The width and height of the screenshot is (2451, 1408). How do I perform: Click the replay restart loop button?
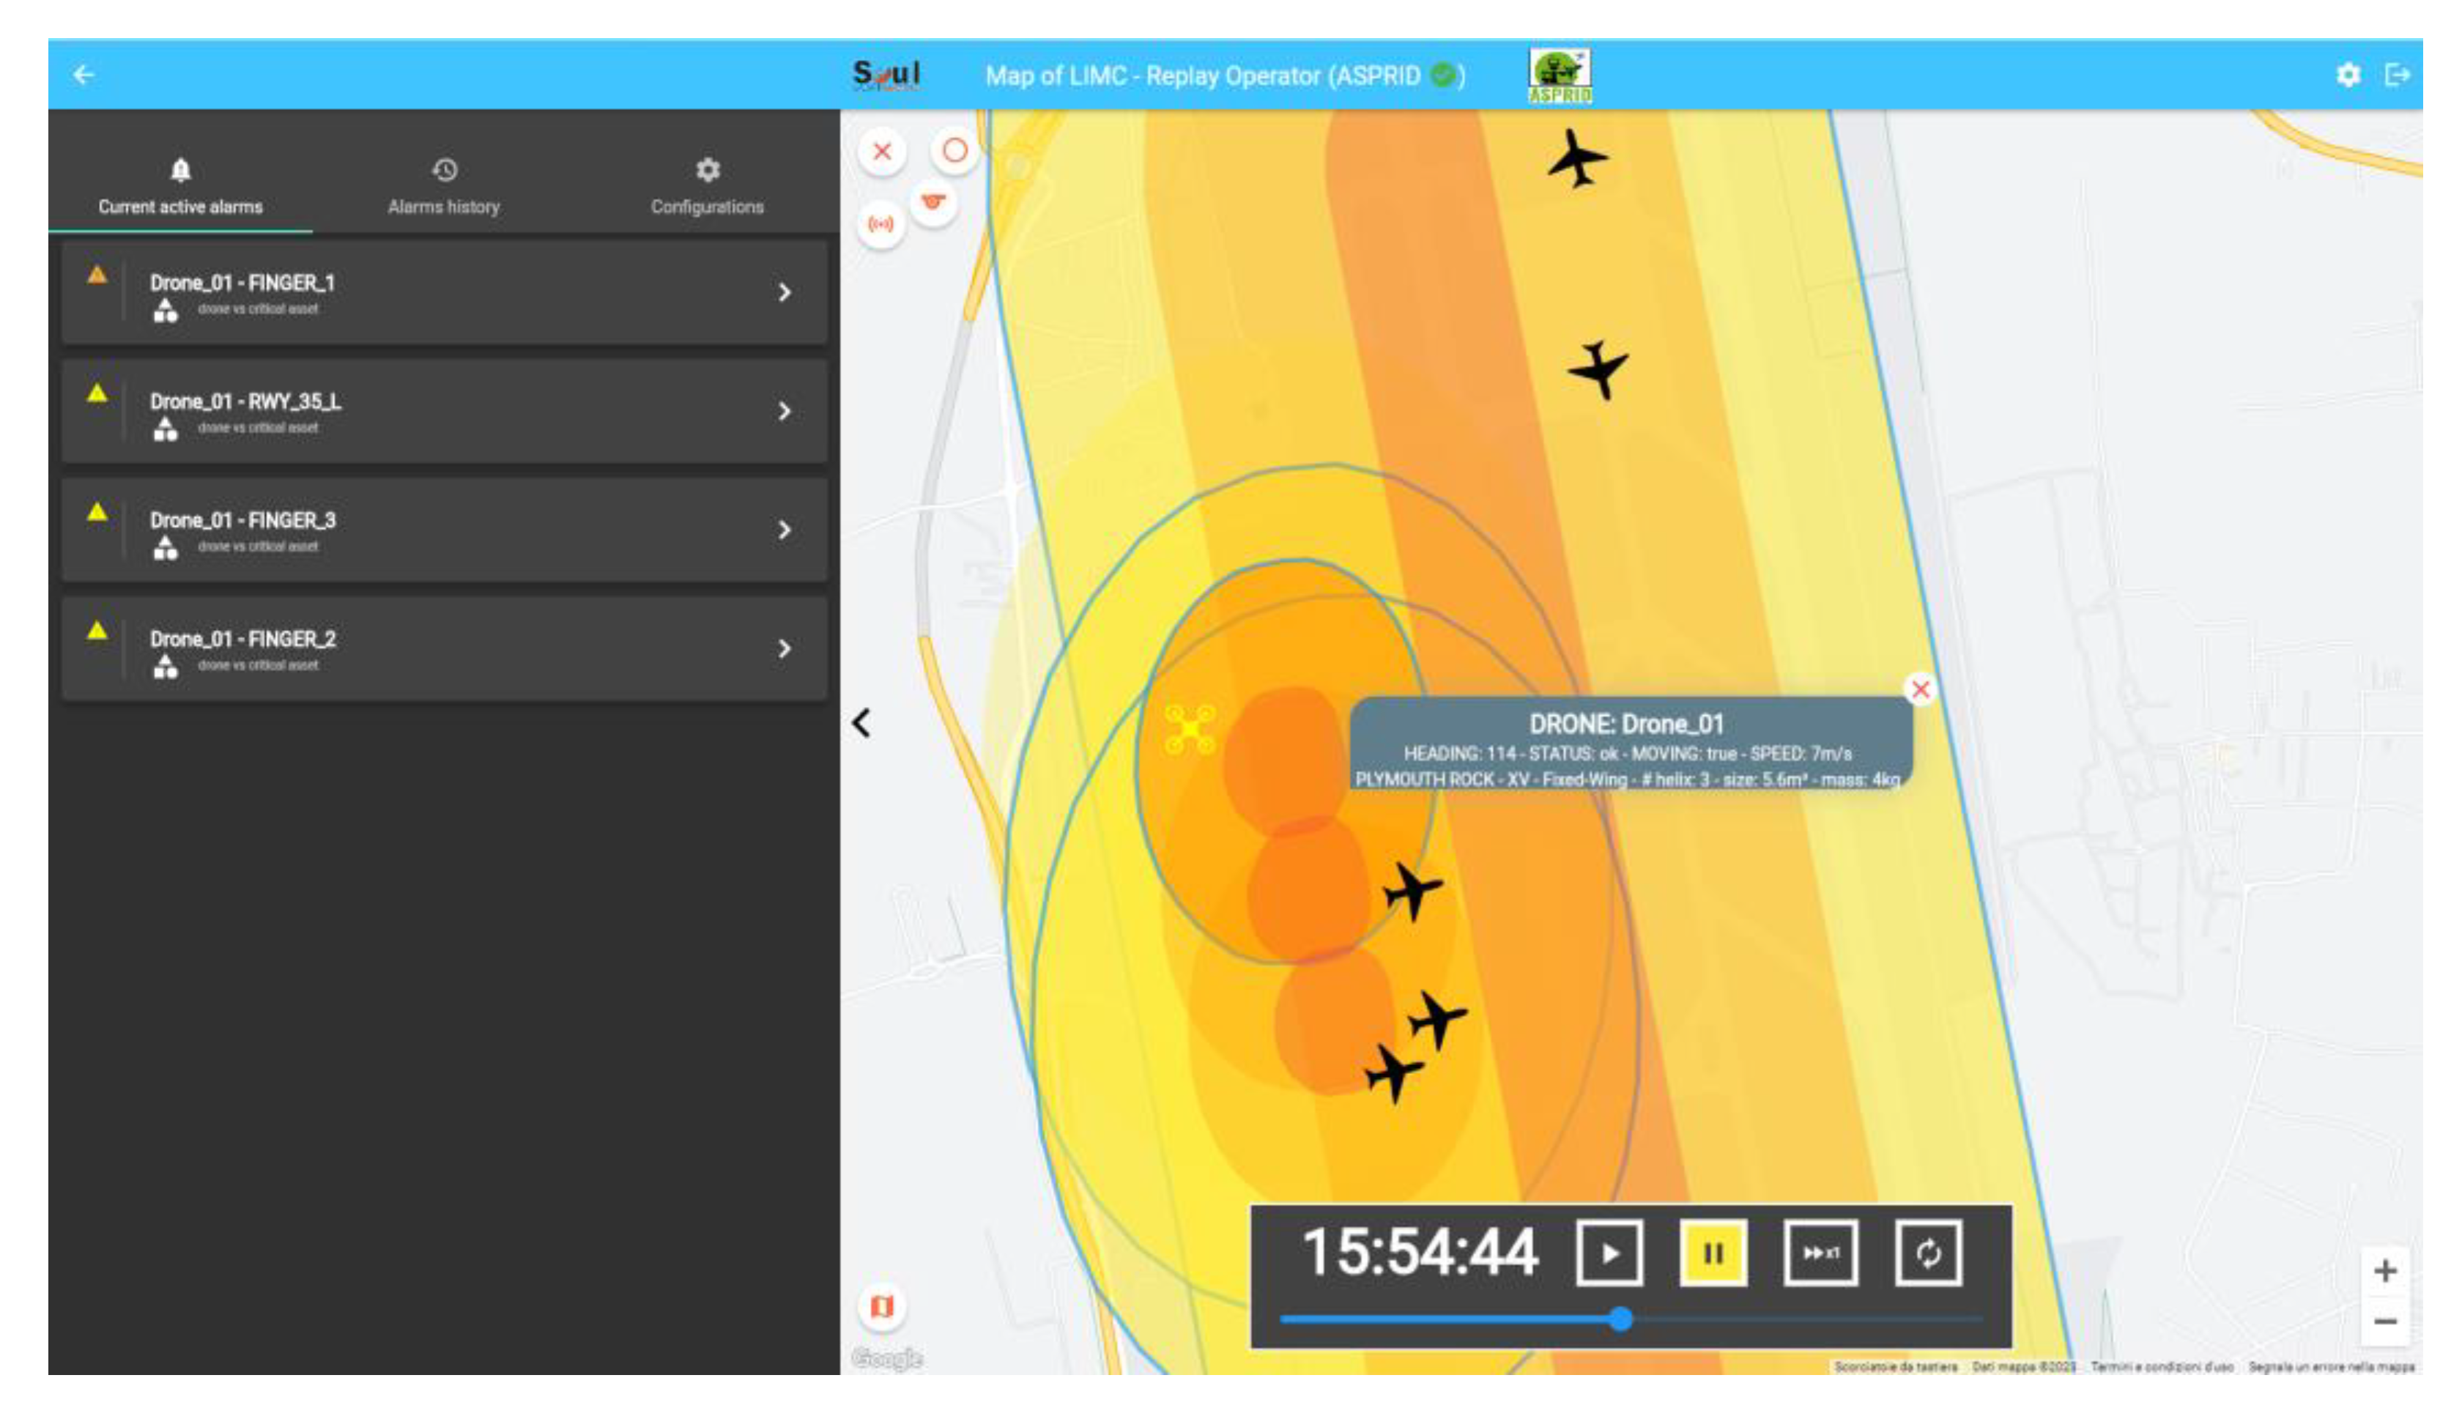1928,1253
